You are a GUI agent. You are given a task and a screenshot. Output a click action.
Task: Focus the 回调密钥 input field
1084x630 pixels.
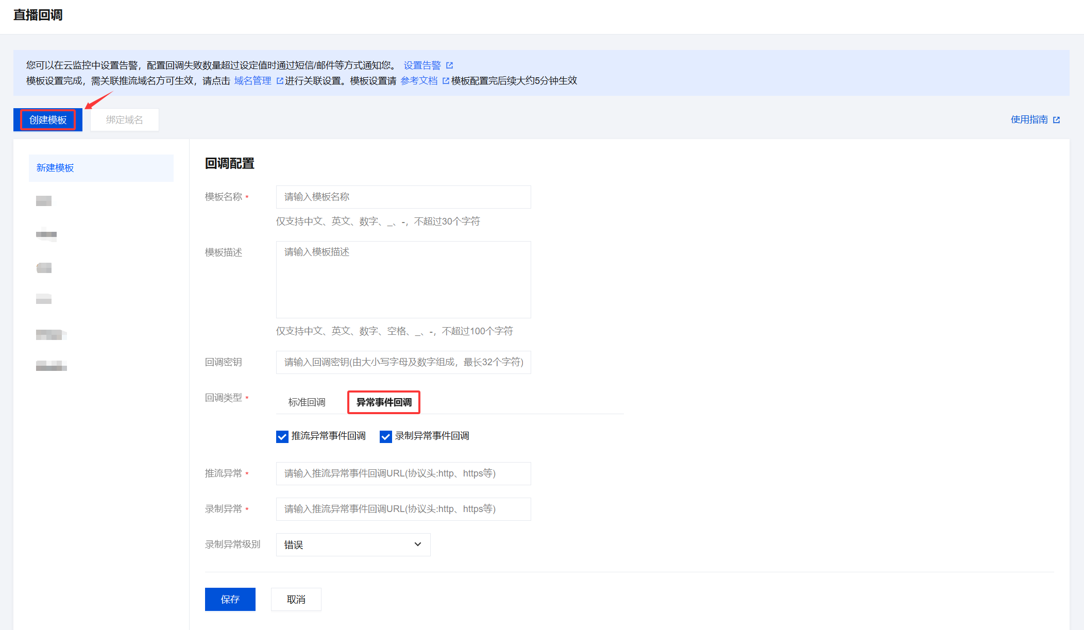pos(403,362)
